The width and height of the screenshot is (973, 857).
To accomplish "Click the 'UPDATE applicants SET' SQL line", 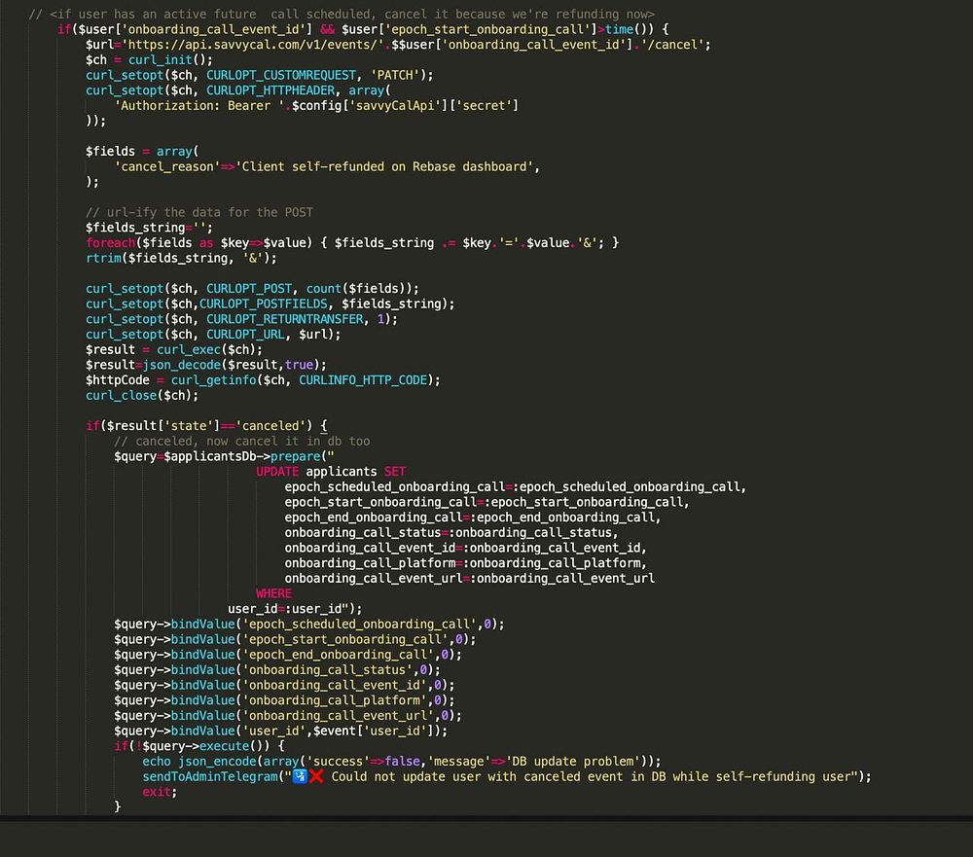I will point(331,472).
